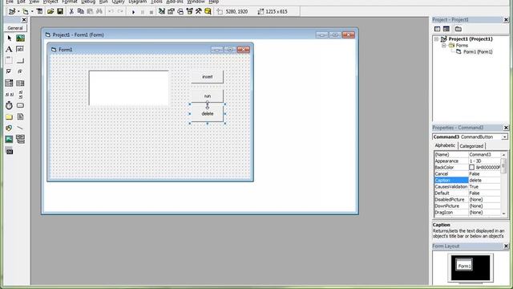Click View Object in the Project panel

446,29
